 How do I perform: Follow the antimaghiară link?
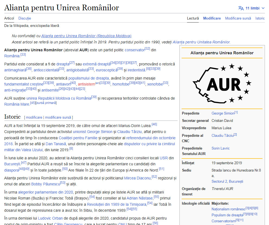tap(15, 70)
